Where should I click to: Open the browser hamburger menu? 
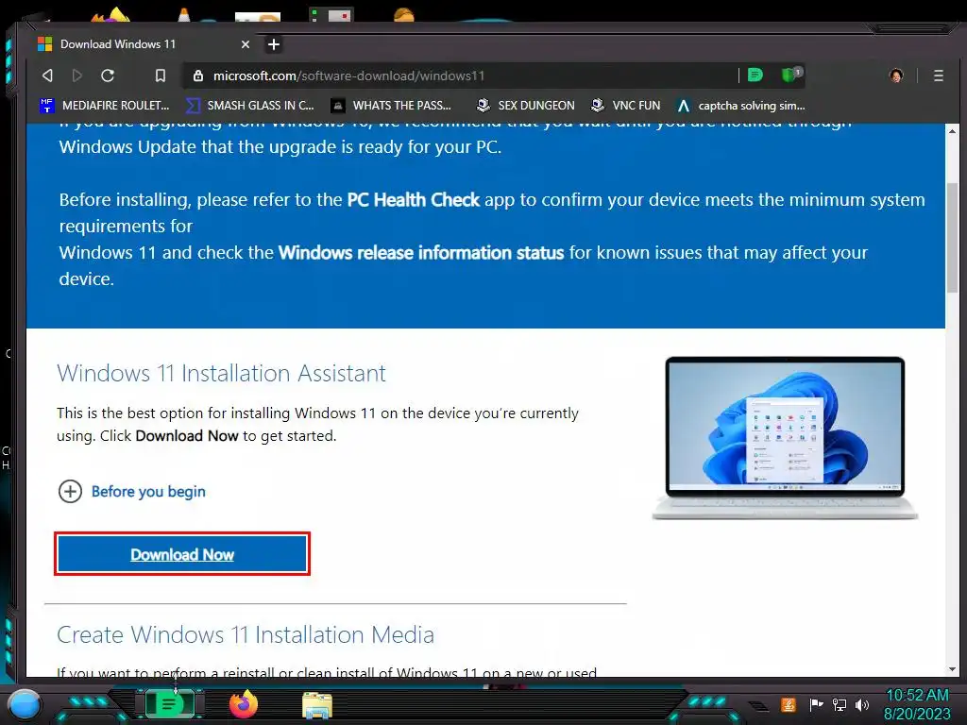click(x=938, y=76)
